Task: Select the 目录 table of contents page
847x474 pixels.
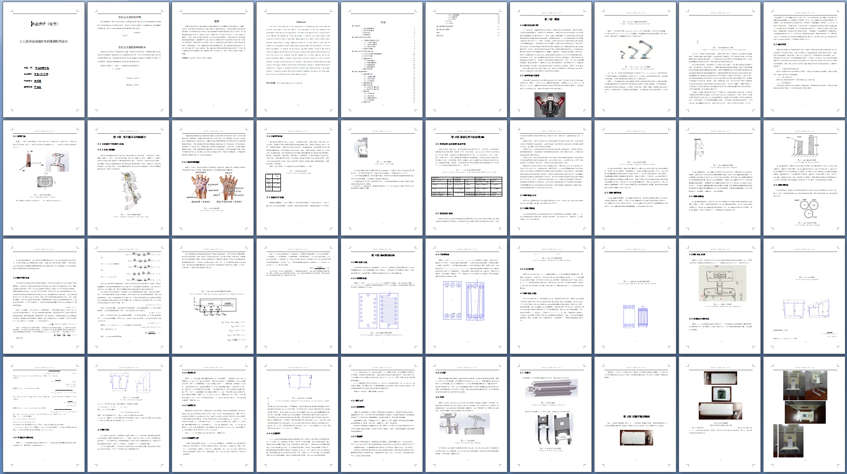Action: pos(382,22)
